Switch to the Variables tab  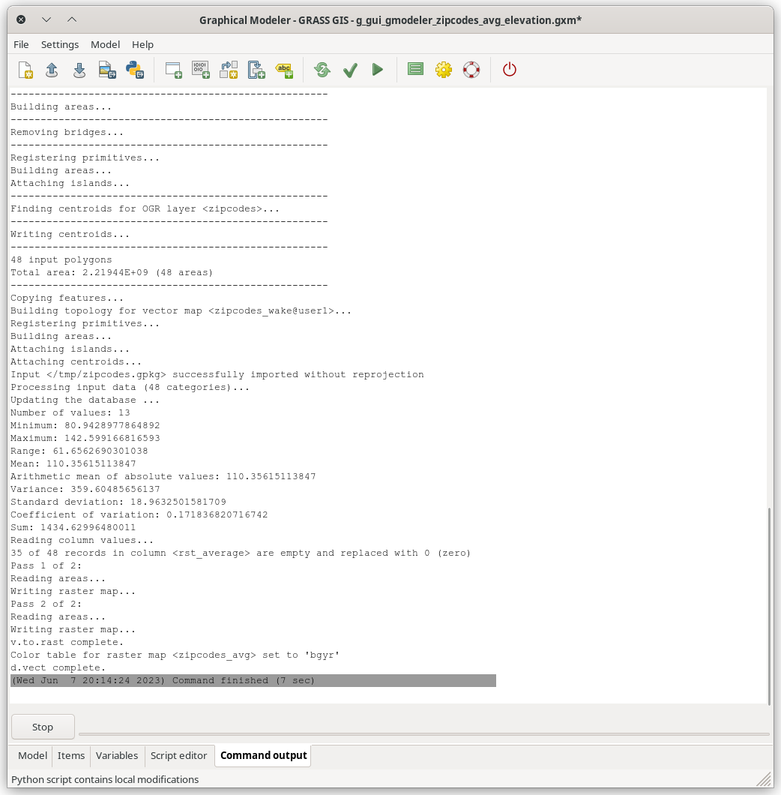pyautogui.click(x=117, y=755)
